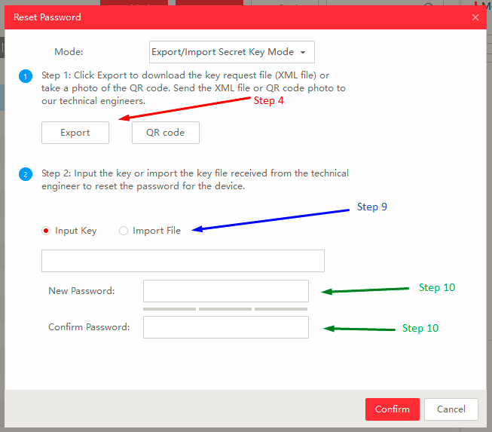Select the Import File radio button

tap(124, 231)
